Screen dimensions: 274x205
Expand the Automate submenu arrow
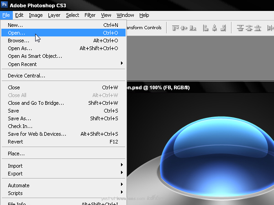point(122,184)
